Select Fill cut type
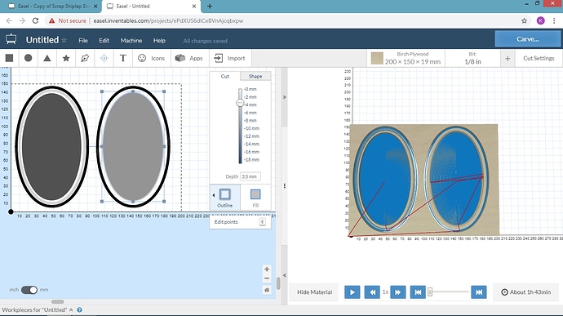563x316 pixels. click(255, 198)
